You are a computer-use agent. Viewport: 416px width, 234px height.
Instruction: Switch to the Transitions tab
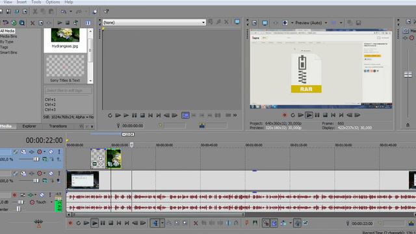pyautogui.click(x=58, y=126)
